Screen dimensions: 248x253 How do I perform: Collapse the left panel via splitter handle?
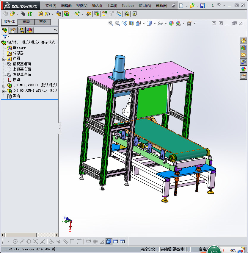[x=60, y=128]
